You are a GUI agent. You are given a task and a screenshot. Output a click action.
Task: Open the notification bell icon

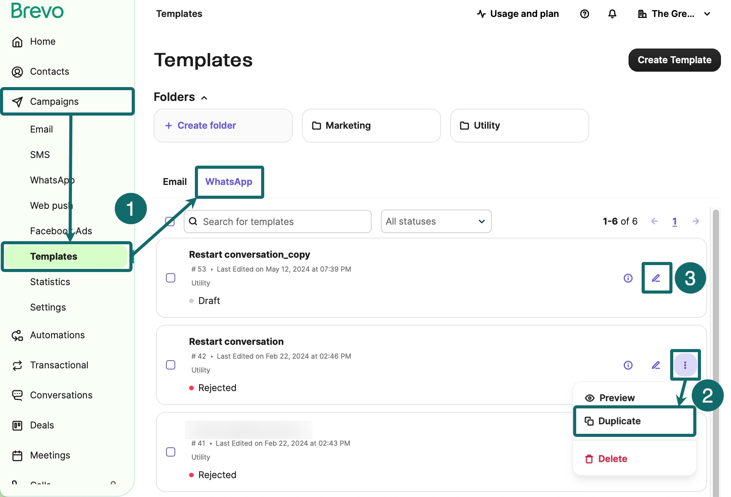pyautogui.click(x=612, y=14)
